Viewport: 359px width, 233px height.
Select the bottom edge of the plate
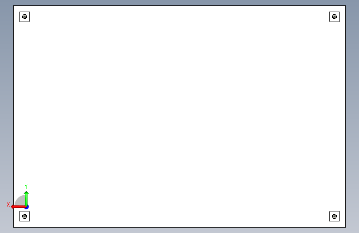coord(180,227)
